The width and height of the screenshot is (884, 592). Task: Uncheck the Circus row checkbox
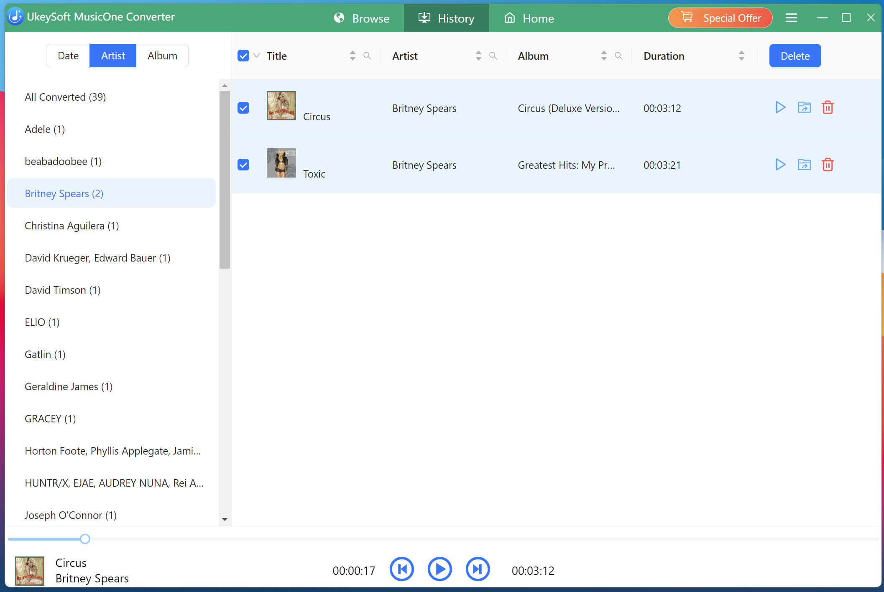(243, 108)
